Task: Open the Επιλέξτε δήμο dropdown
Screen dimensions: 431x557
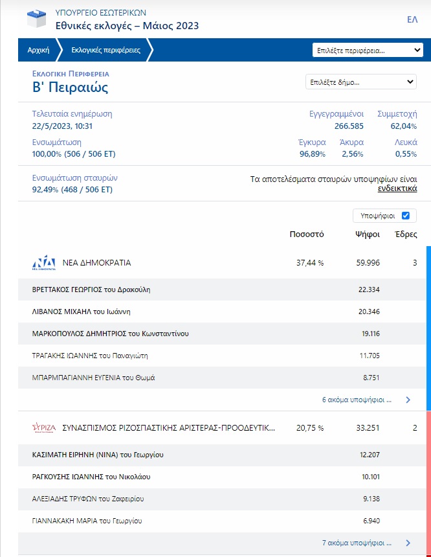Action: pyautogui.click(x=360, y=82)
